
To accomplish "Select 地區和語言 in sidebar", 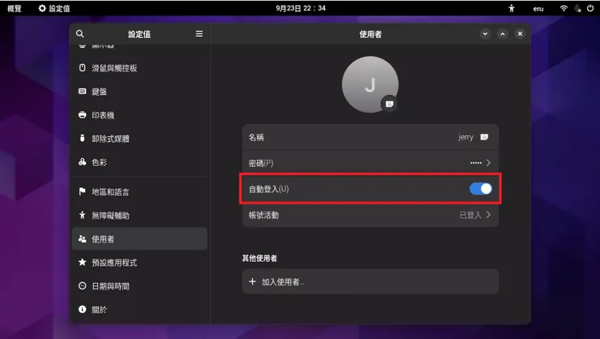I will tap(139, 191).
